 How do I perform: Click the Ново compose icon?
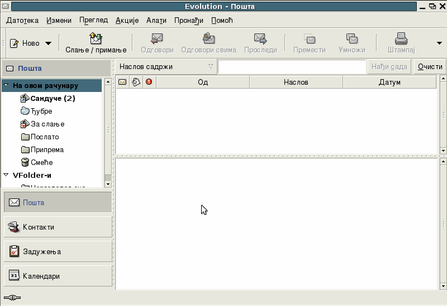click(15, 43)
